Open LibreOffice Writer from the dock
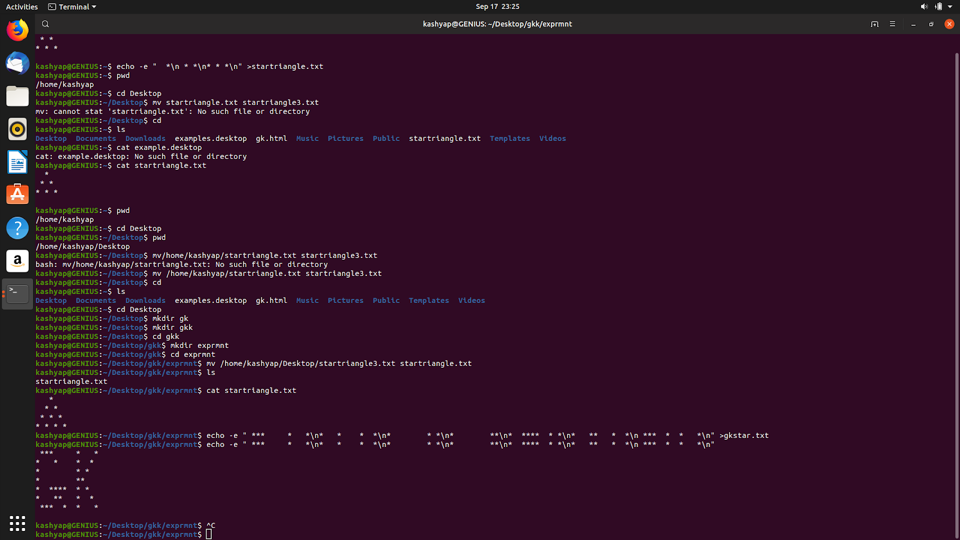This screenshot has height=540, width=960. tap(17, 162)
